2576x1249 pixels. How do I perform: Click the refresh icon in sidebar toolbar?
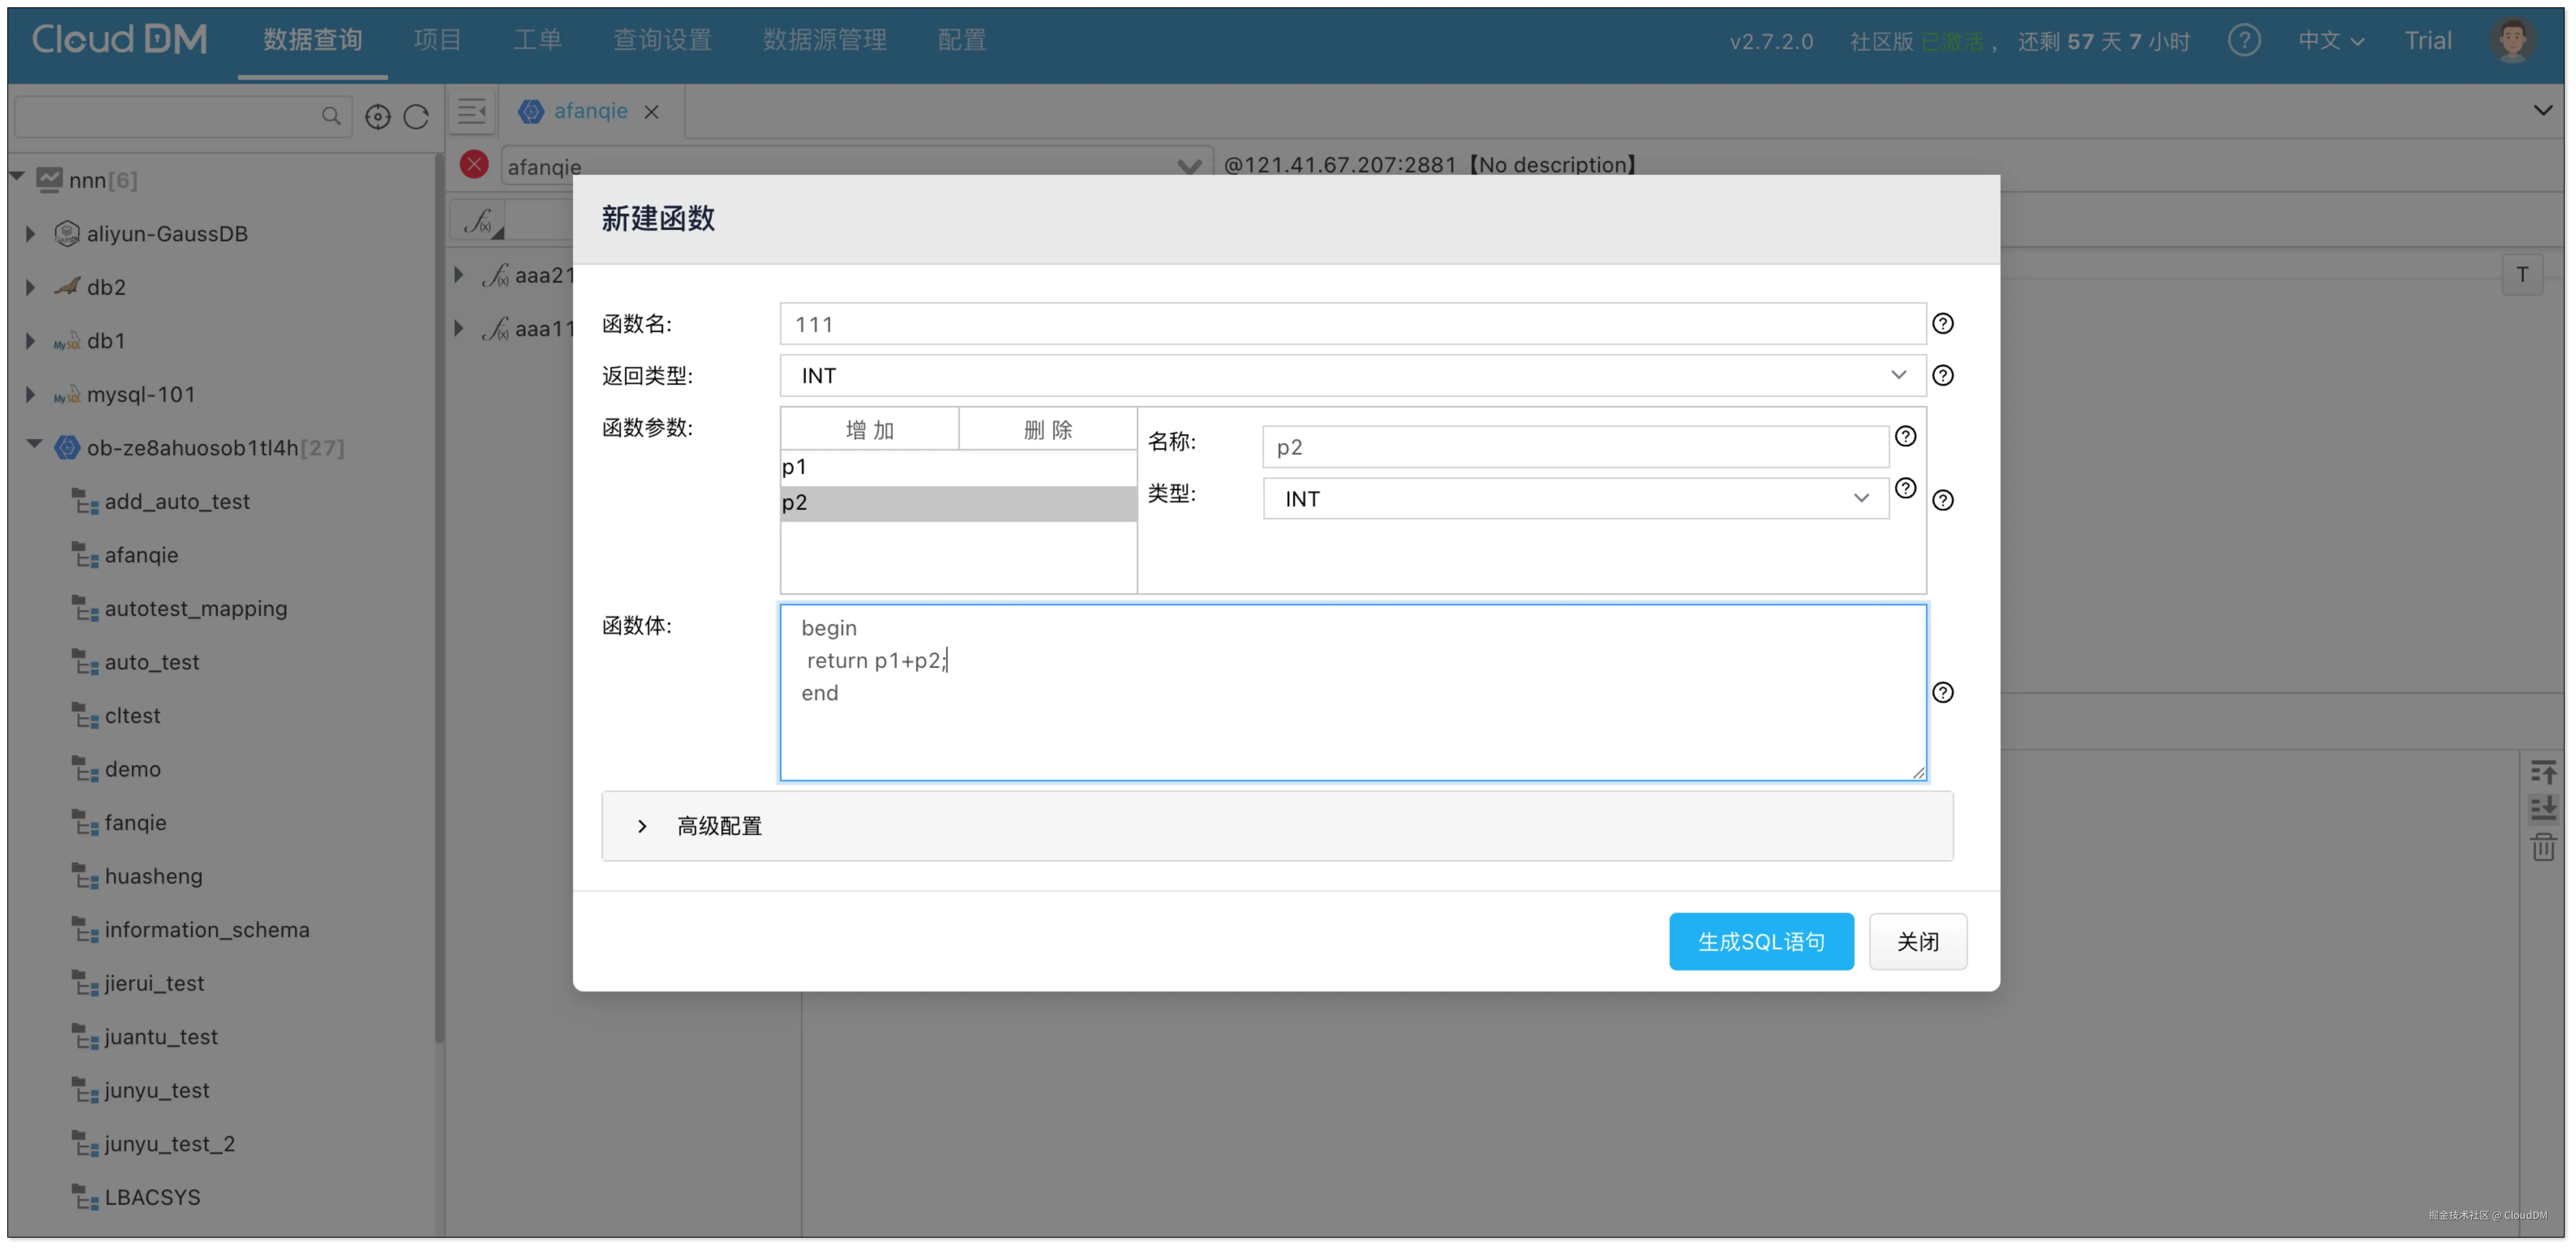[416, 117]
